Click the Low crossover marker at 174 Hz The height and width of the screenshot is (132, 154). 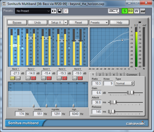pyautogui.click(x=33, y=105)
